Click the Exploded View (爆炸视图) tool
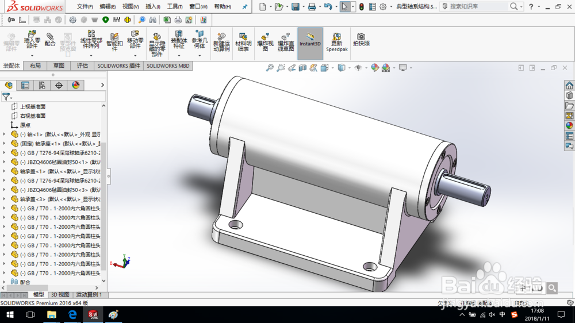The width and height of the screenshot is (575, 323). [265, 42]
